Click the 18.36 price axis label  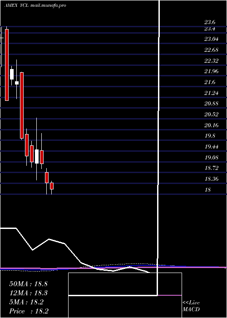[x=212, y=179]
